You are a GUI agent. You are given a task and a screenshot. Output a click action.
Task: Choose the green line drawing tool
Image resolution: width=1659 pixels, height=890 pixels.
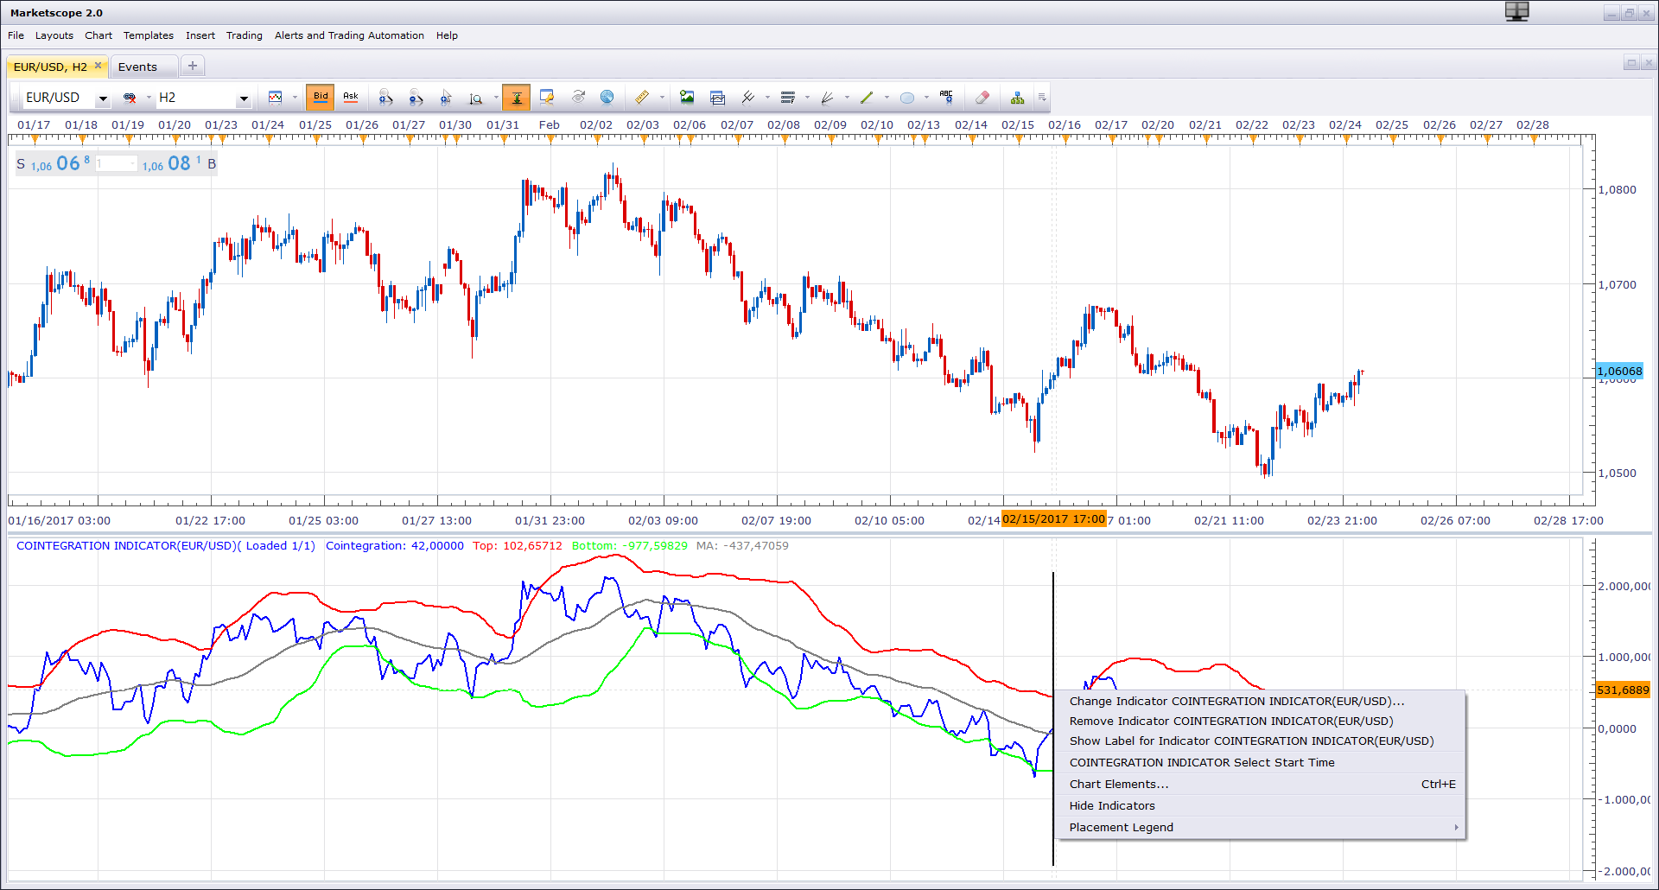867,98
